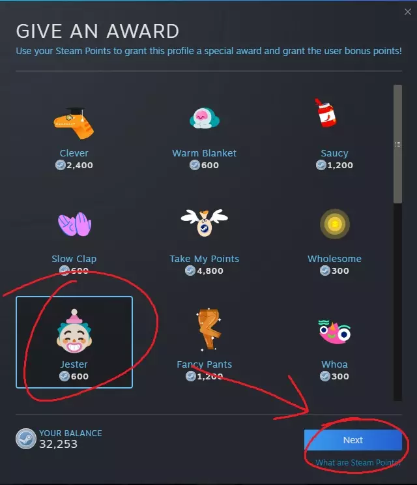Pick the Jester clown award icon
Screen dimensions: 417x485
74,331
